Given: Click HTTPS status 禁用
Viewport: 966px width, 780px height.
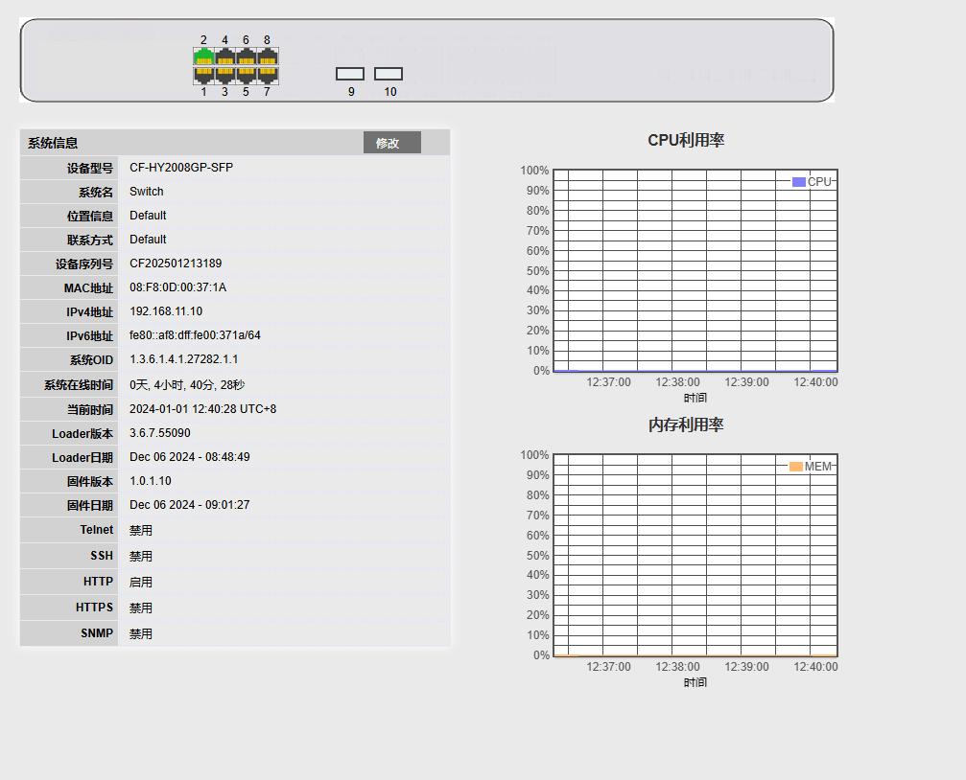Looking at the screenshot, I should pos(140,608).
